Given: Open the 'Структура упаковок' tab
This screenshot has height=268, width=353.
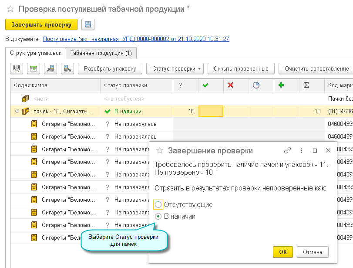Looking at the screenshot, I should click(35, 53).
